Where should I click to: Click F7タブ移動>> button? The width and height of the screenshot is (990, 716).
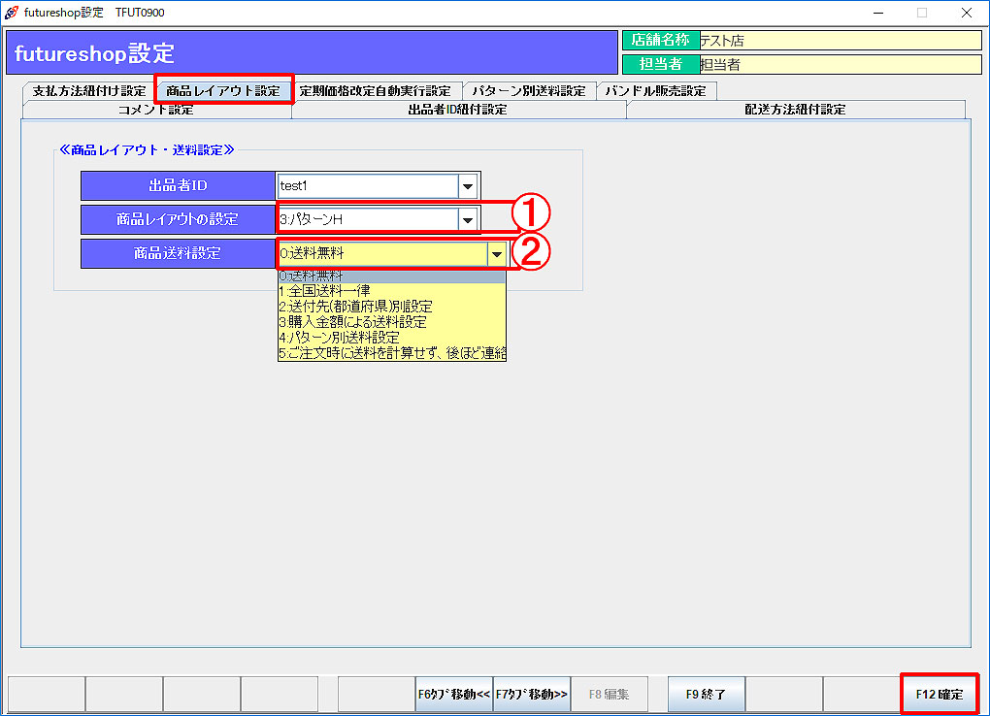532,695
